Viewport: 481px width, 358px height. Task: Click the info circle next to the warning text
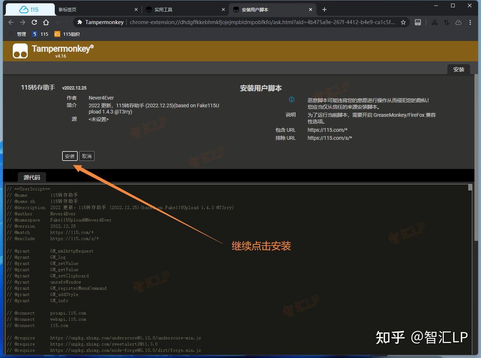291,99
